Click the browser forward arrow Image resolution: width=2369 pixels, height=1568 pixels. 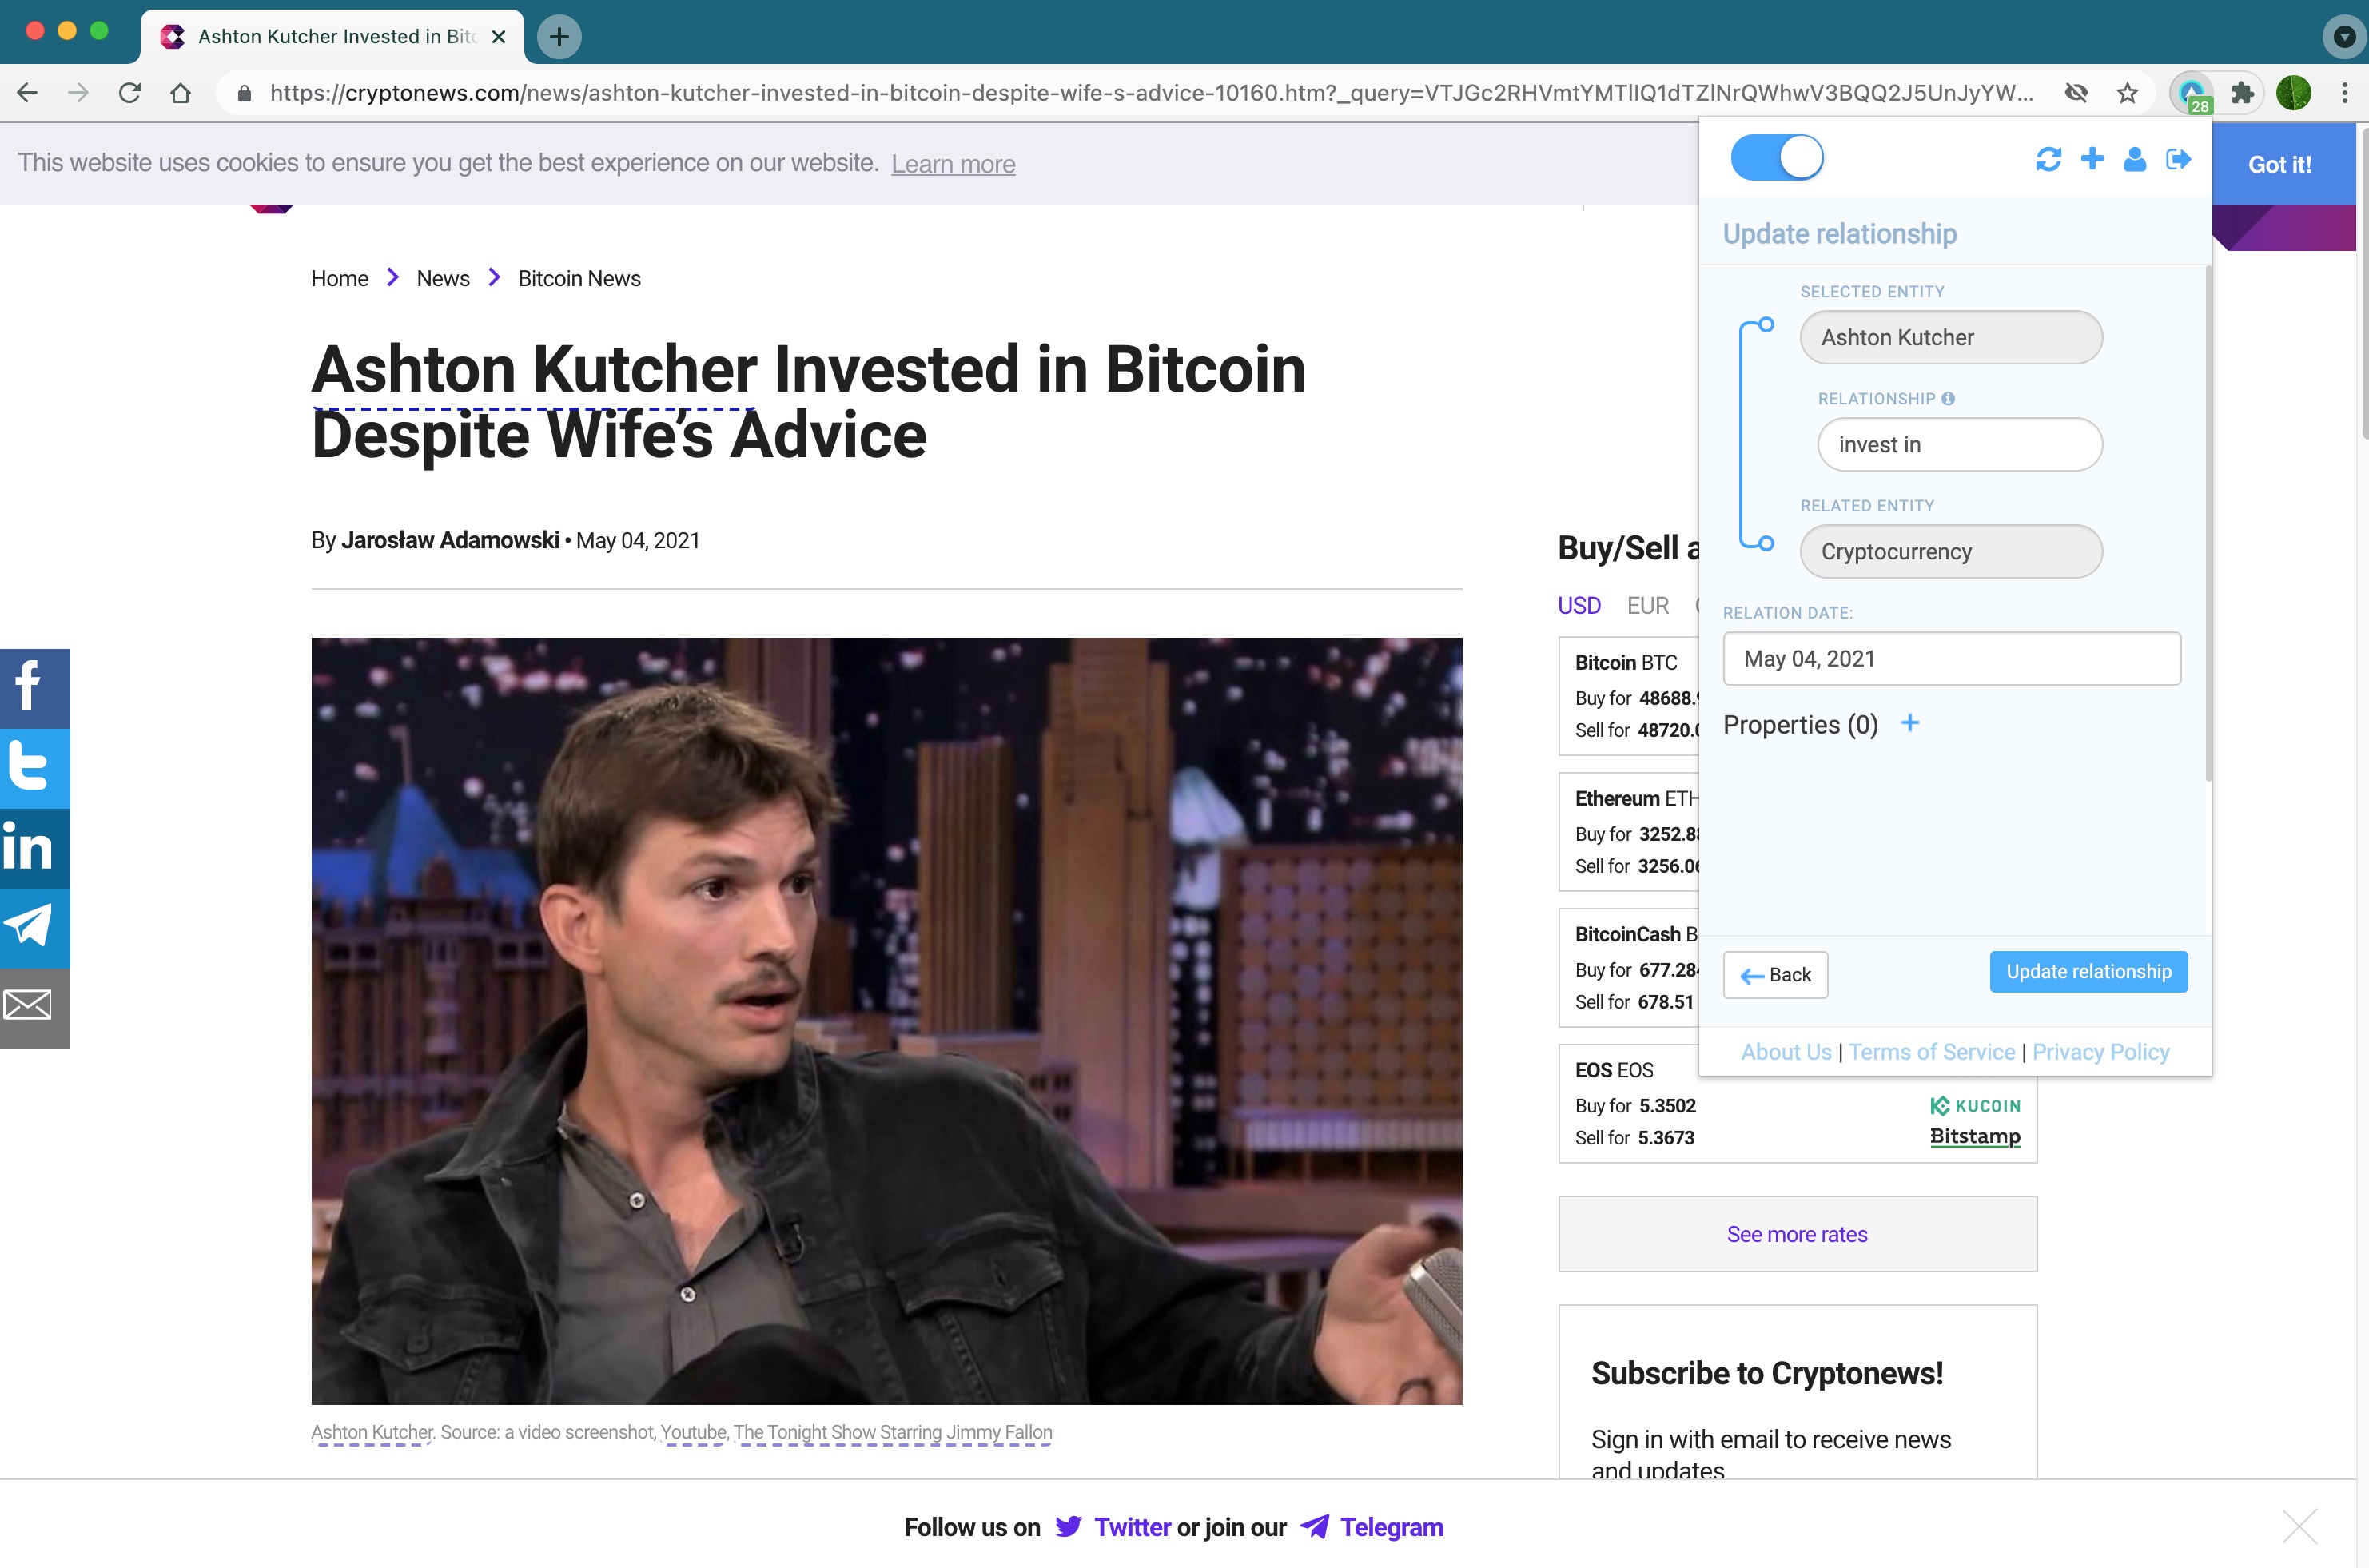(x=78, y=93)
